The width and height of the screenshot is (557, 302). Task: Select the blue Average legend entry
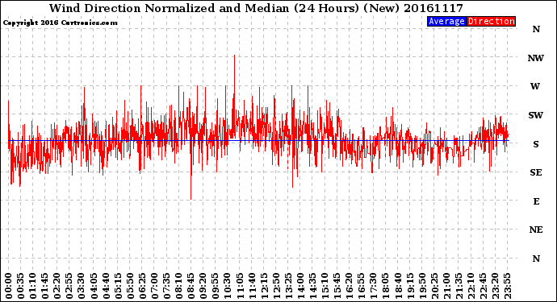(x=446, y=21)
